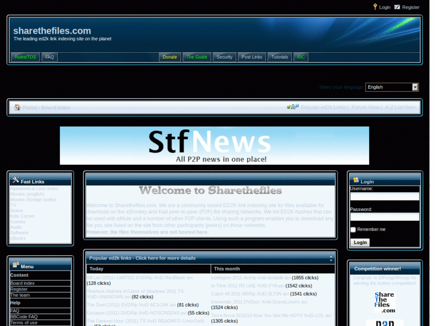Open Movies (english) fast link
This screenshot has width=435, height=326.
pos(27,194)
